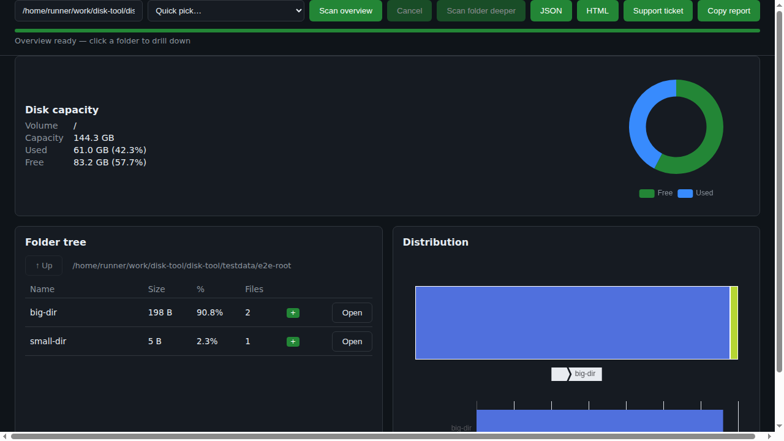Screen dimensions: 784x441
Task: Expand the big-dir row with plus icon
Action: [293, 313]
